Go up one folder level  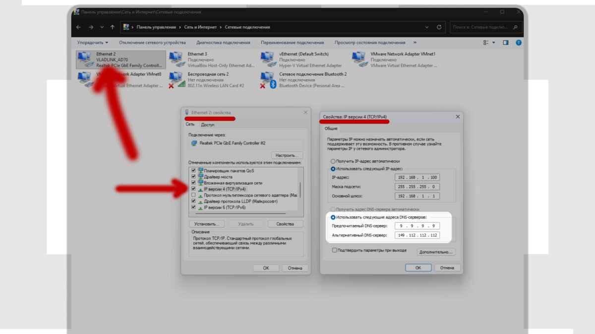113,27
